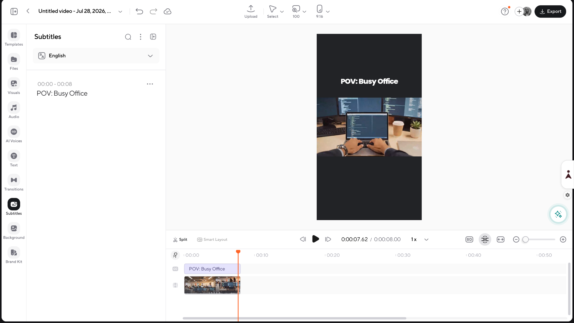This screenshot has height=323, width=574.
Task: Click the timeline marker pin icon
Action: tap(175, 255)
